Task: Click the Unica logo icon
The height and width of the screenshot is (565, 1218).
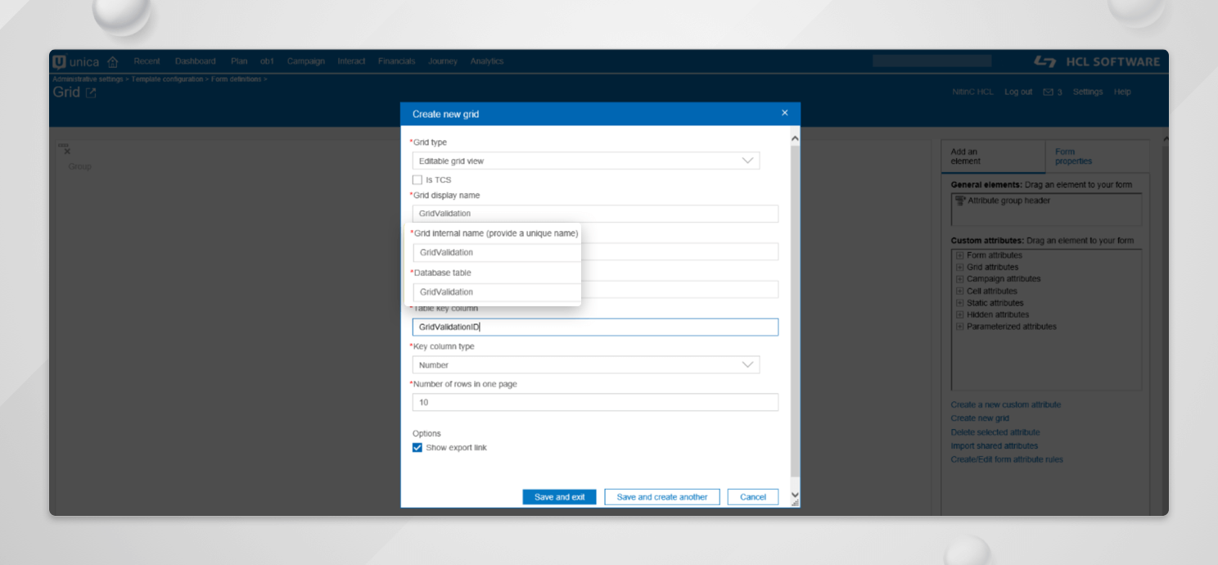Action: [61, 61]
